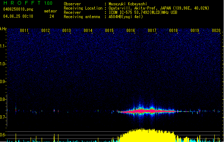
Task: Click the yellow signal power histogram peak
Action: [x=142, y=130]
